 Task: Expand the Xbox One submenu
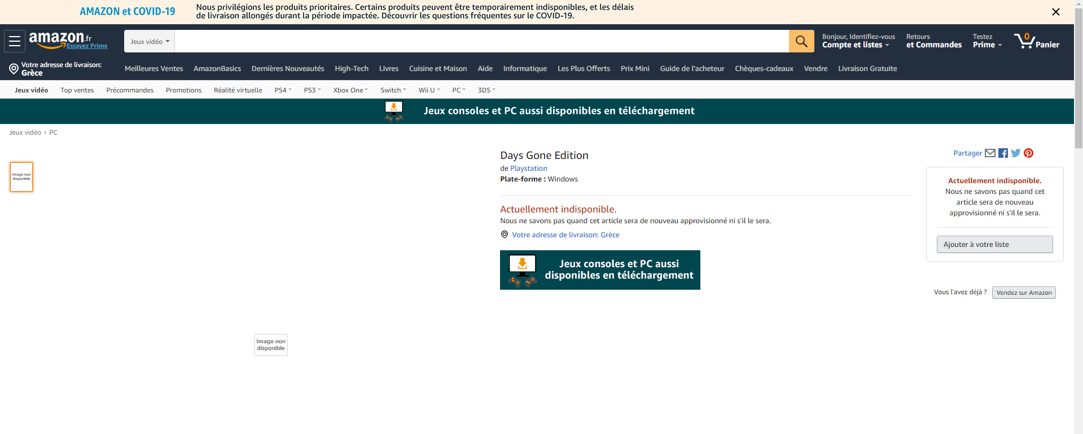350,90
